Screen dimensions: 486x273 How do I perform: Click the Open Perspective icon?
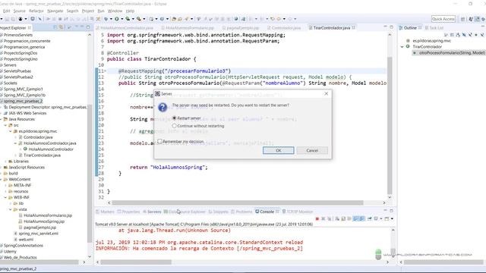point(462,19)
